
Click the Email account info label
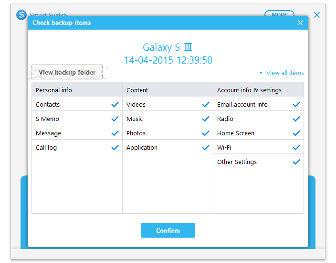242,105
